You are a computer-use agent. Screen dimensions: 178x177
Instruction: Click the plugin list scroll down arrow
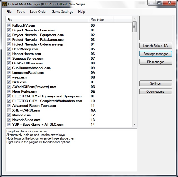click(135, 125)
